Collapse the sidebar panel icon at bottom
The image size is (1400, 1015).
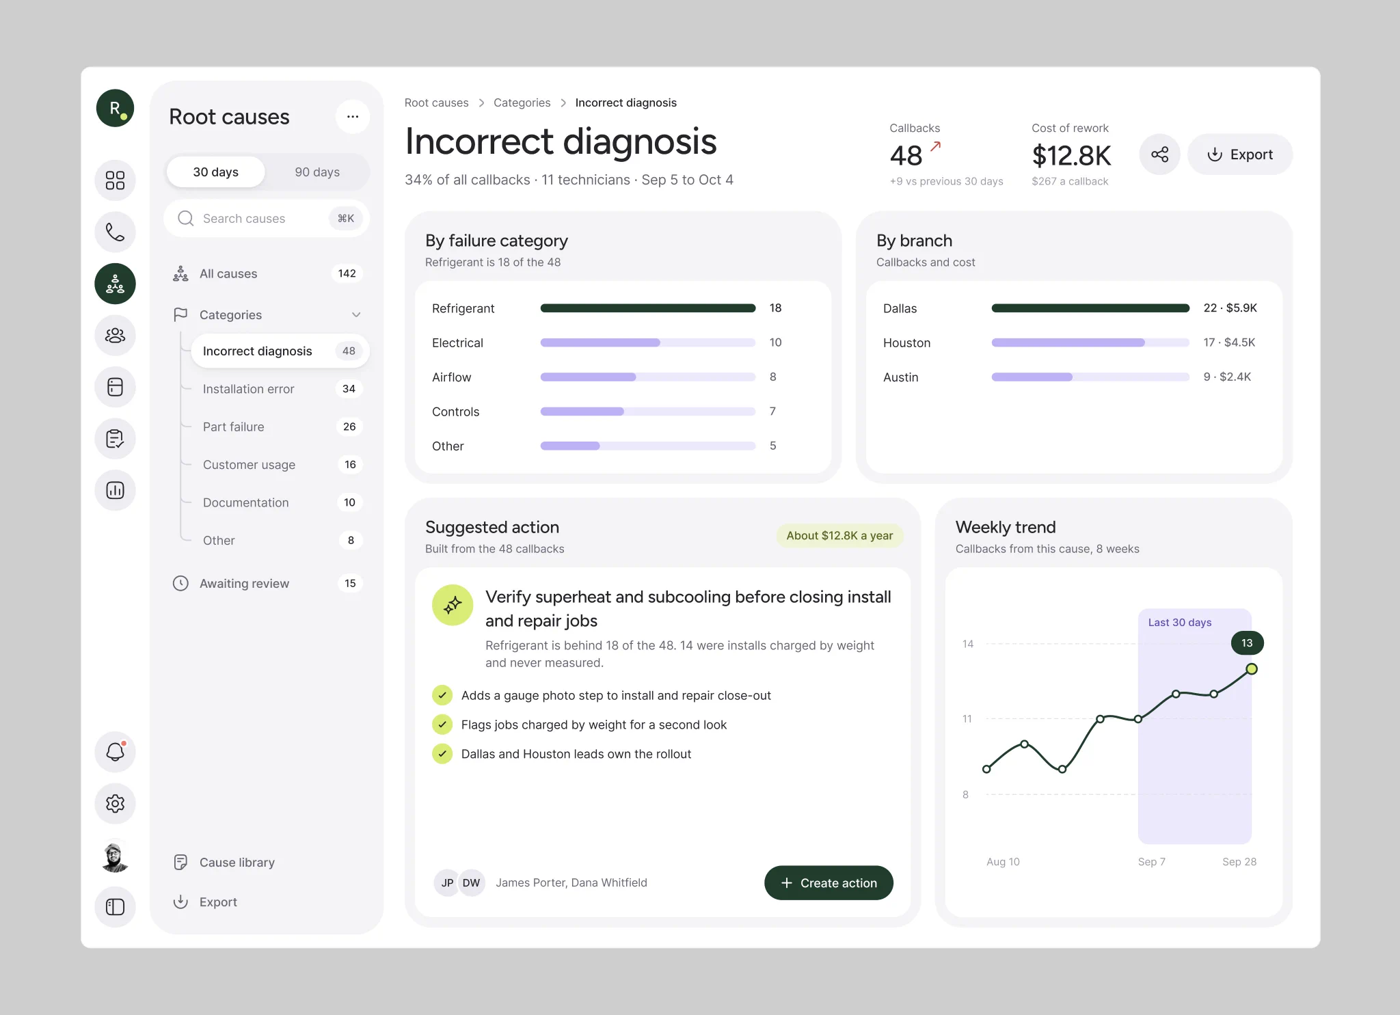[x=115, y=907]
